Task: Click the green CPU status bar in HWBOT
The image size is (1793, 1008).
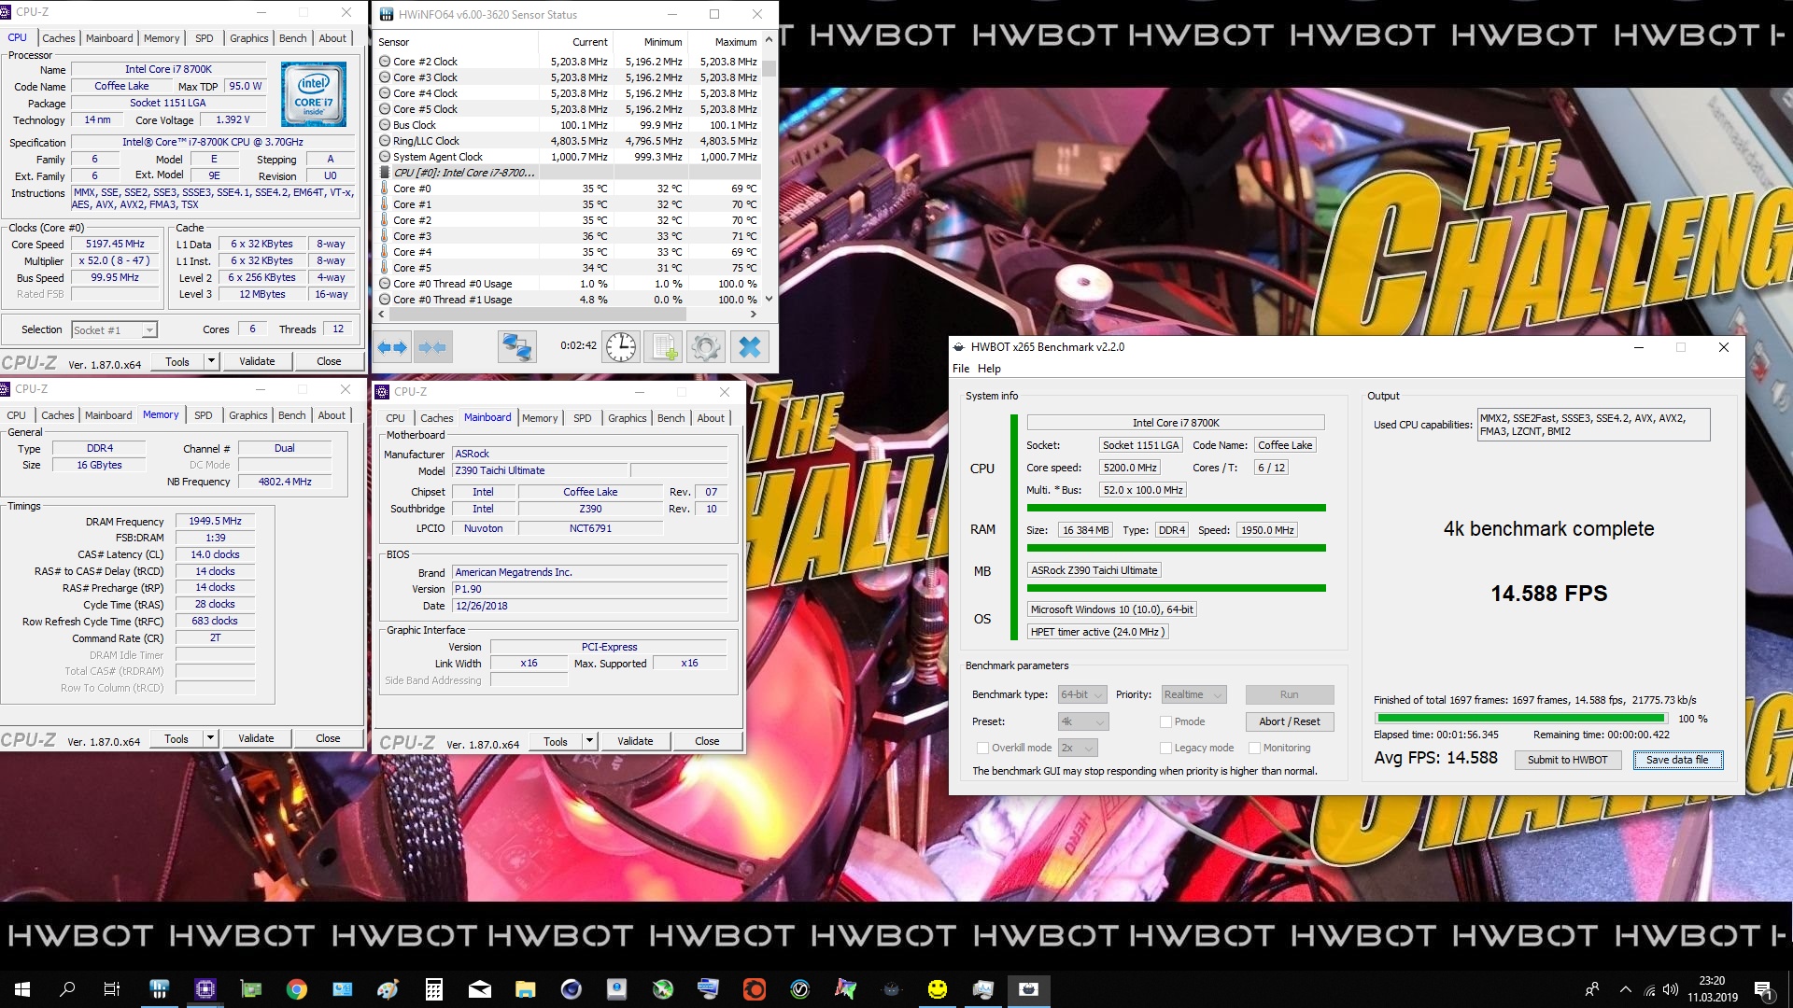Action: [x=1176, y=508]
